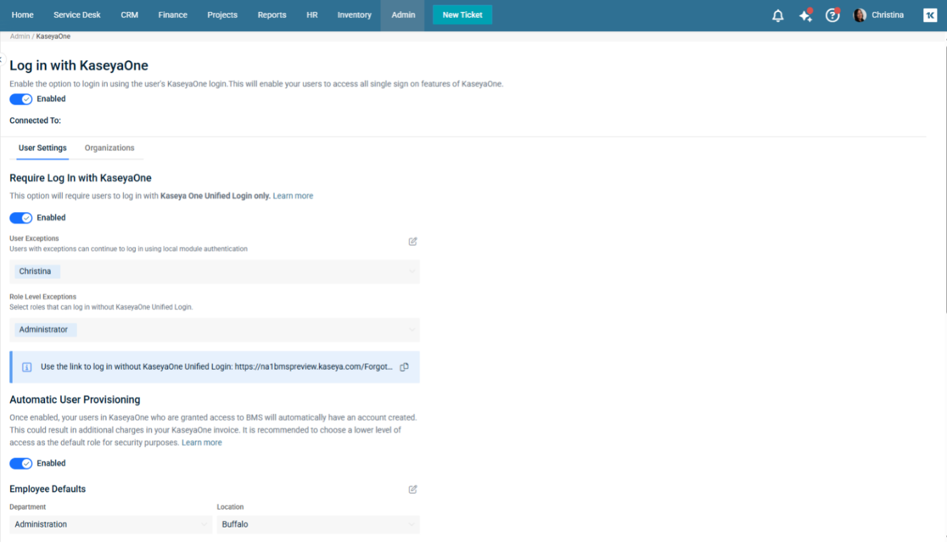947x544 pixels.
Task: Open the Inventory menu
Action: pos(354,15)
